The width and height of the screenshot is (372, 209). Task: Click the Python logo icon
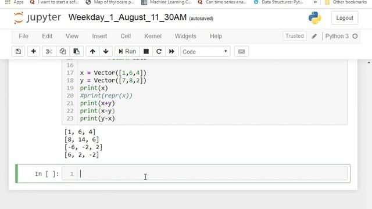(x=315, y=18)
